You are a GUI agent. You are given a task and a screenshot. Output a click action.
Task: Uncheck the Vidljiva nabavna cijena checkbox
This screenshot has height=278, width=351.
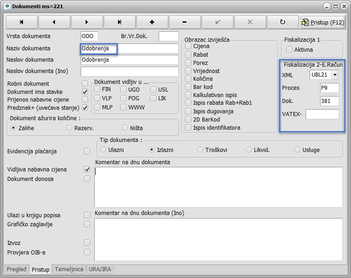[x=87, y=169]
